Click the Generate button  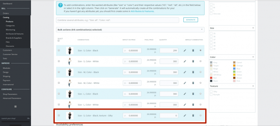[190, 20]
